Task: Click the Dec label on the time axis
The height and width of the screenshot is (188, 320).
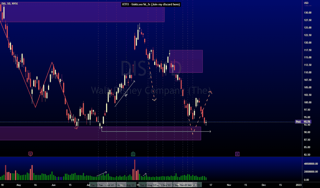Action: [264, 185]
